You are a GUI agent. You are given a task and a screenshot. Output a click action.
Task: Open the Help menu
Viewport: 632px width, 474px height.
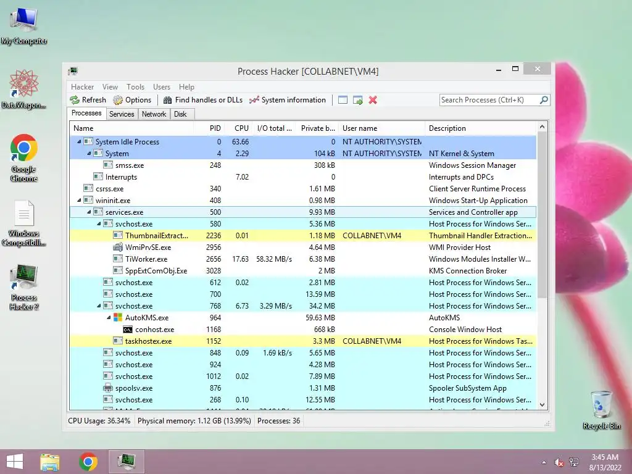tap(186, 86)
